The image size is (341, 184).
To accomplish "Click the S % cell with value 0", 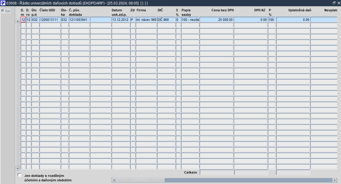I will [178, 20].
